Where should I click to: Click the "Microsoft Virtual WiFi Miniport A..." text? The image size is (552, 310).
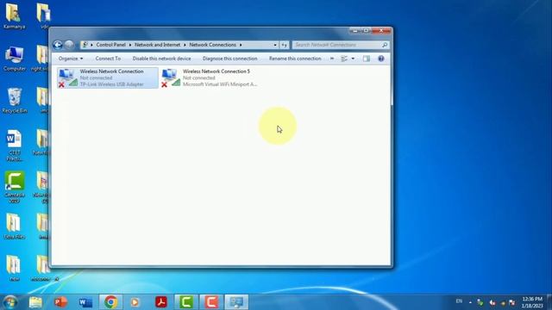(220, 84)
